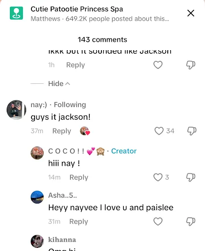The height and width of the screenshot is (251, 205).
Task: Reply to the 1h-old comment
Action: point(76,65)
